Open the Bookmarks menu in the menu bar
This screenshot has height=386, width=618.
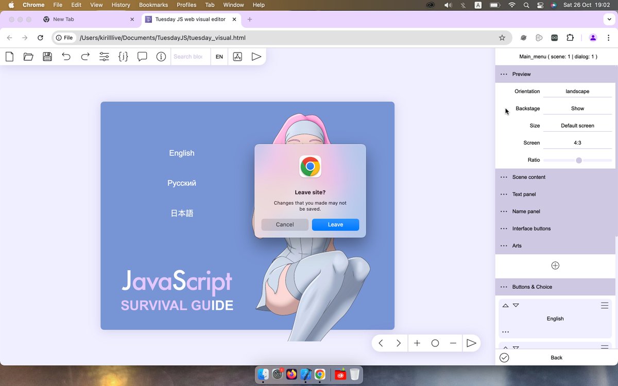coord(153,5)
